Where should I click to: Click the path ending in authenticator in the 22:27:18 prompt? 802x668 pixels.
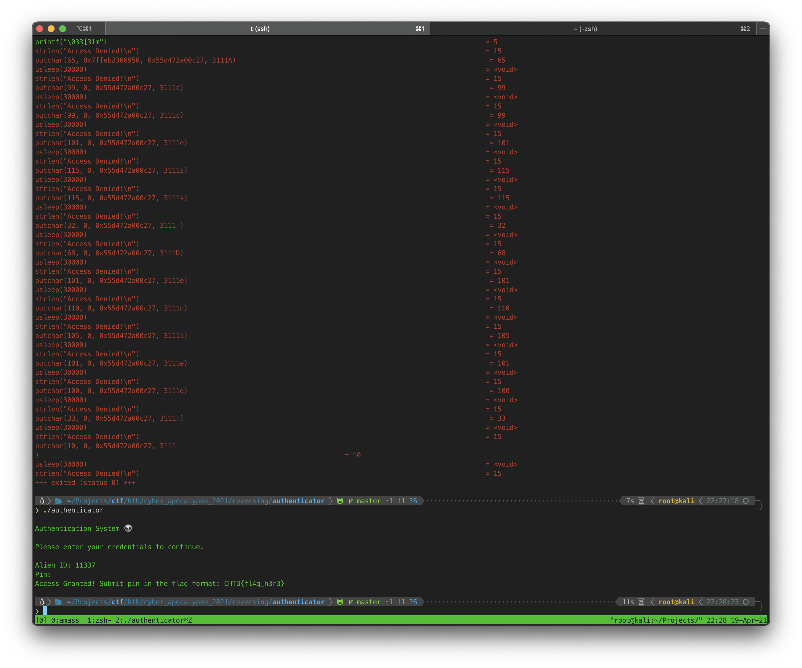[196, 501]
